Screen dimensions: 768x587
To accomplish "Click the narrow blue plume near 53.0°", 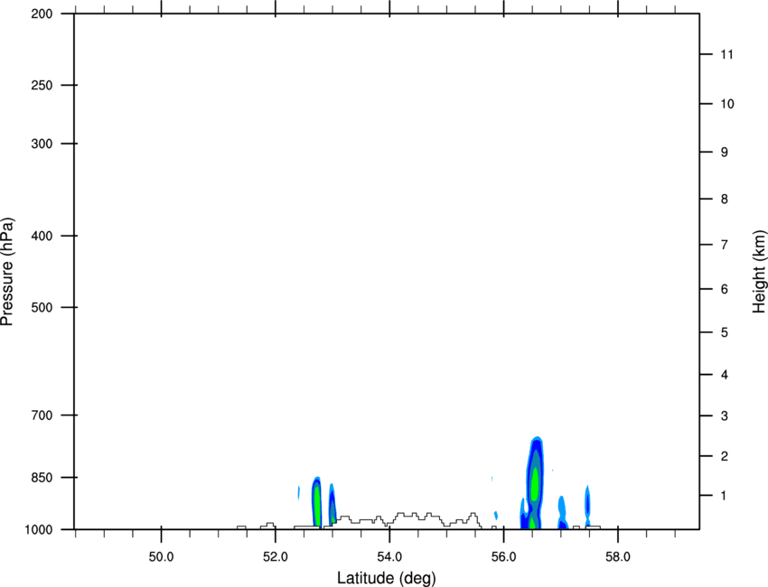I will tap(332, 504).
